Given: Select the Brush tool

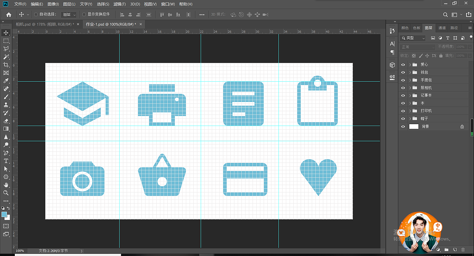Looking at the screenshot, I should pos(6,97).
